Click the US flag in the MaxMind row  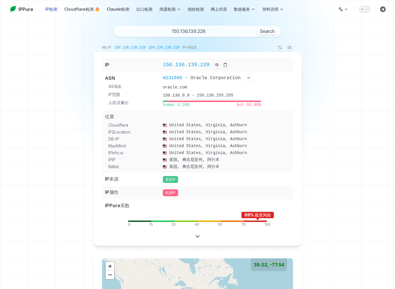tap(165, 146)
